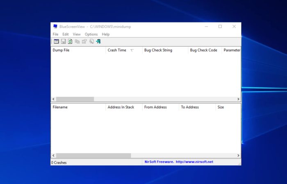This screenshot has width=287, height=184.
Task: Open the View menu
Action: [x=77, y=34]
